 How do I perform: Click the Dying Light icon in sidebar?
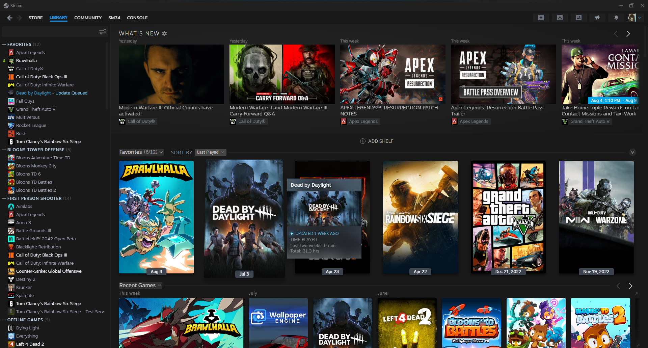(x=11, y=328)
